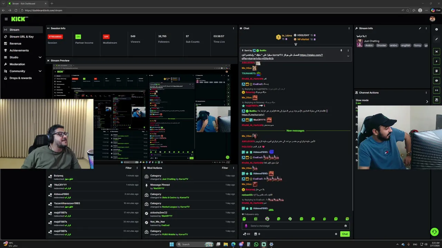Open the activity feed Filter
Screen dimensions: 442x248
[128, 168]
